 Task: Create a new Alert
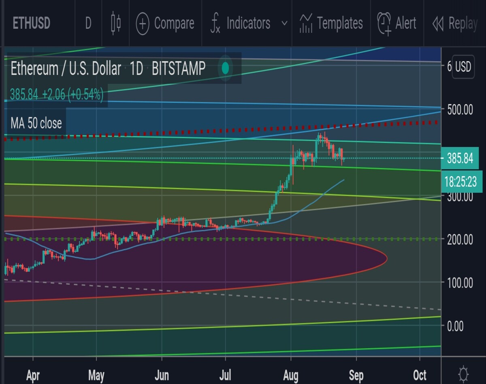[x=396, y=23]
